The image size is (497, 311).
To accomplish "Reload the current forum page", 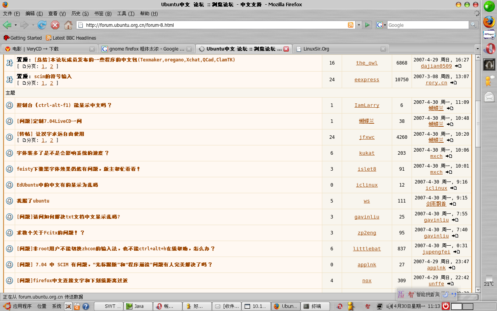I will tap(42, 25).
